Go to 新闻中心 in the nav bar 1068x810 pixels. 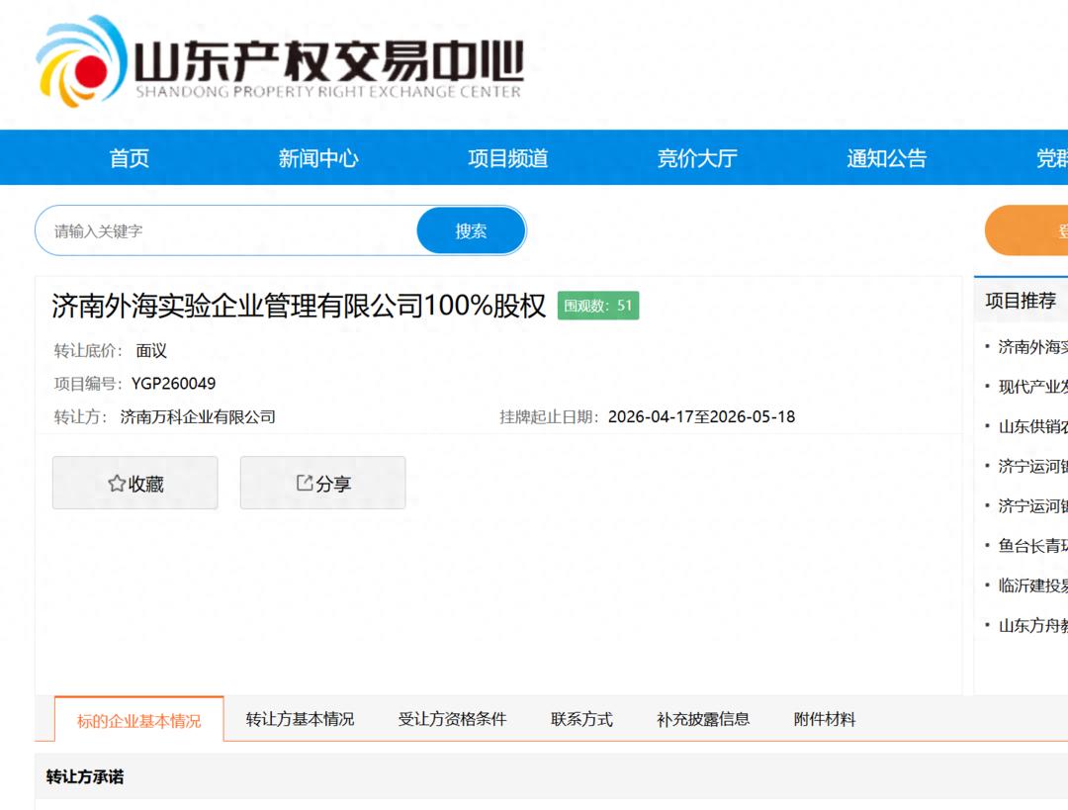click(x=318, y=158)
